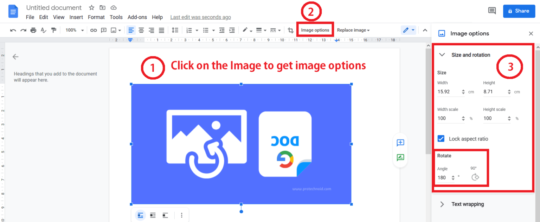Check the cloud save status icon
The height and width of the screenshot is (222, 540).
click(x=113, y=8)
